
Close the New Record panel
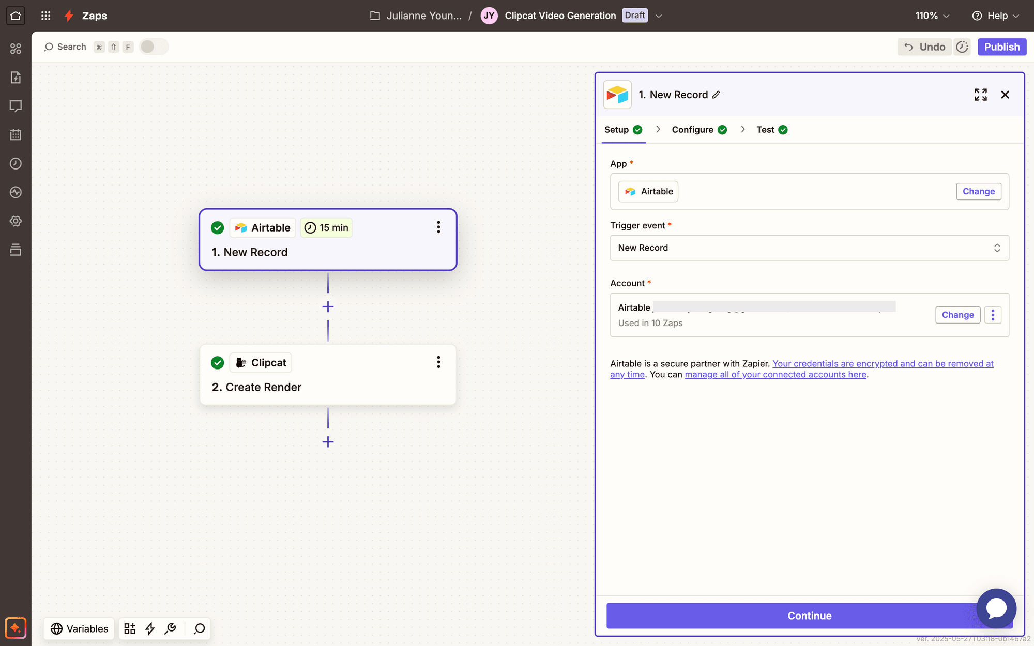(x=1005, y=95)
